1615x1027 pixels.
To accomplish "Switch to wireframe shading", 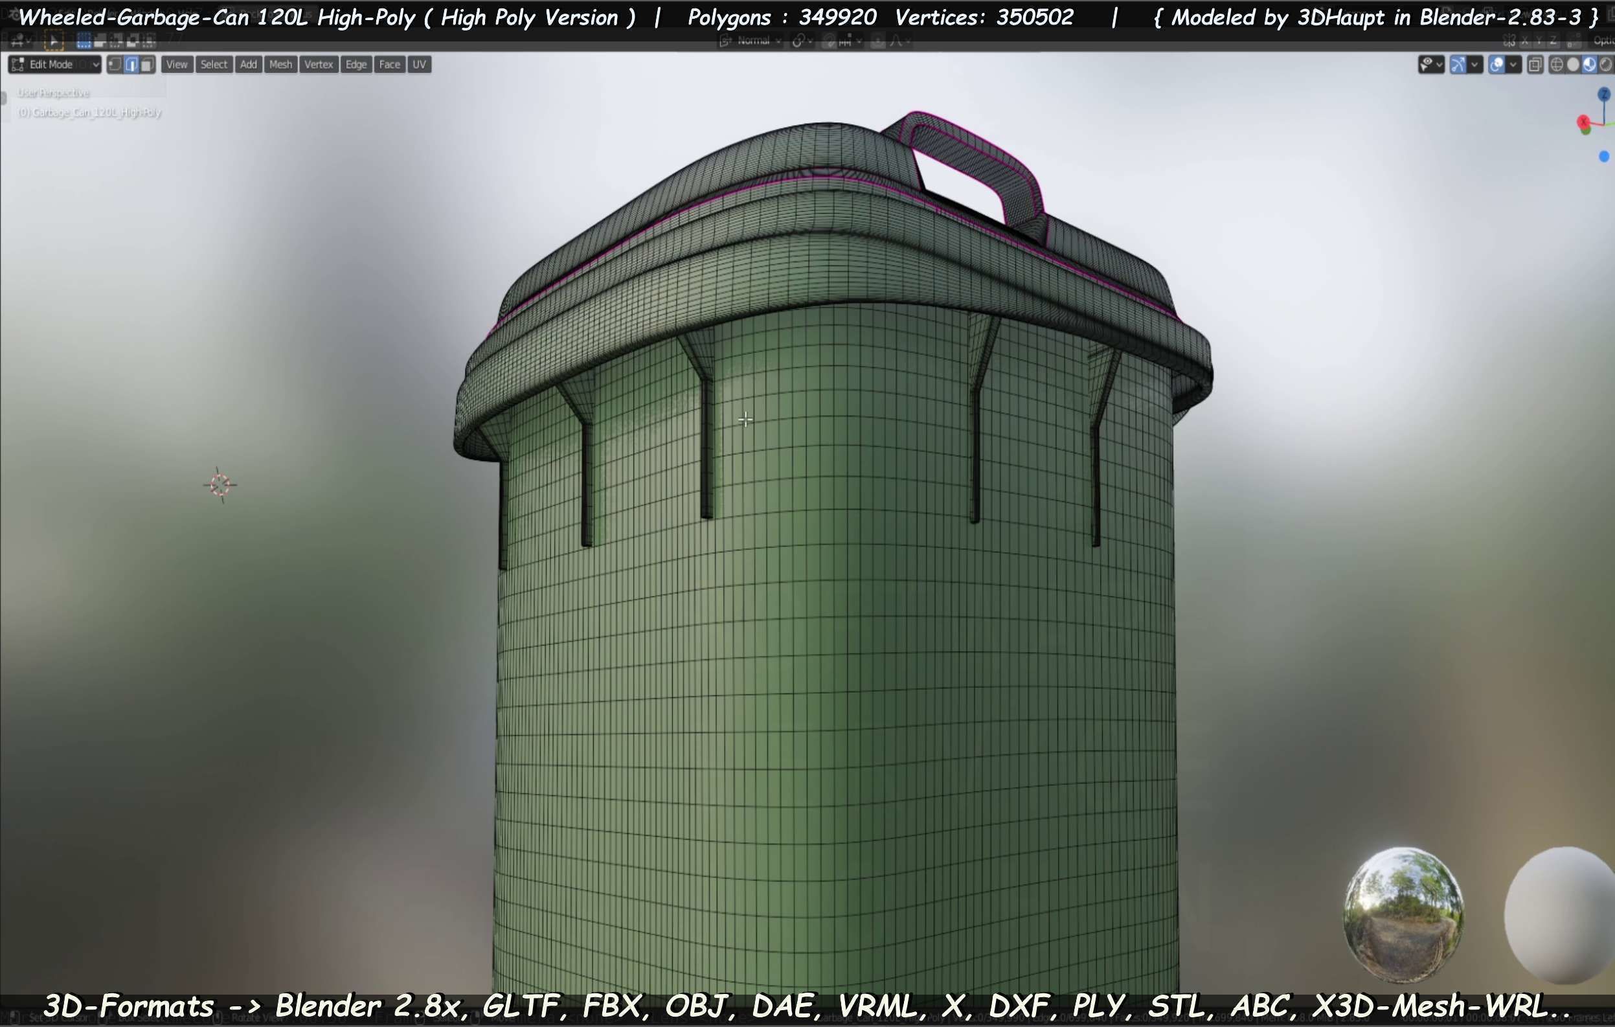I will pyautogui.click(x=1557, y=64).
